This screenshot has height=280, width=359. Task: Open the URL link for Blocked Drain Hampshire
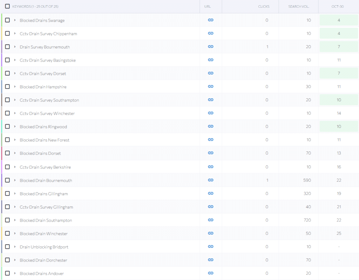[210, 86]
